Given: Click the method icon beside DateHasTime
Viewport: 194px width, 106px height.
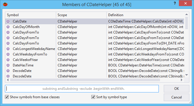Looking at the screenshot, I should (8, 65).
